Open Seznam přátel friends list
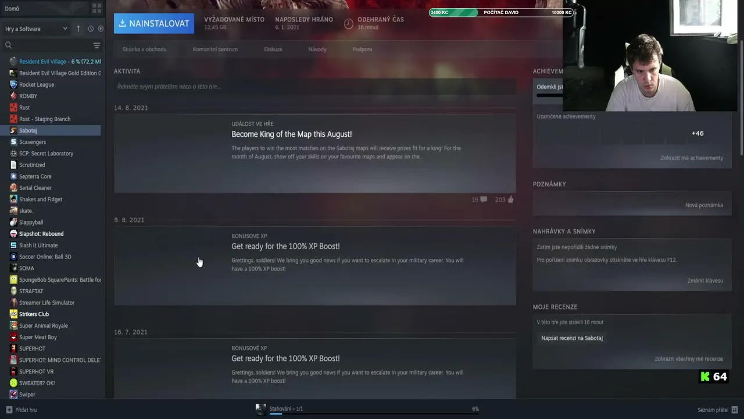The width and height of the screenshot is (744, 419). pos(717,410)
